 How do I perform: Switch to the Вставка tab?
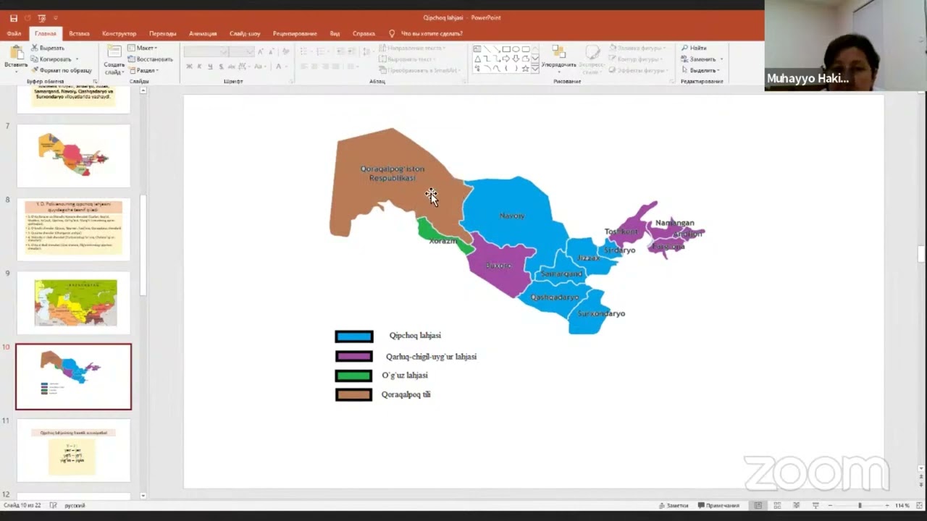click(x=79, y=33)
